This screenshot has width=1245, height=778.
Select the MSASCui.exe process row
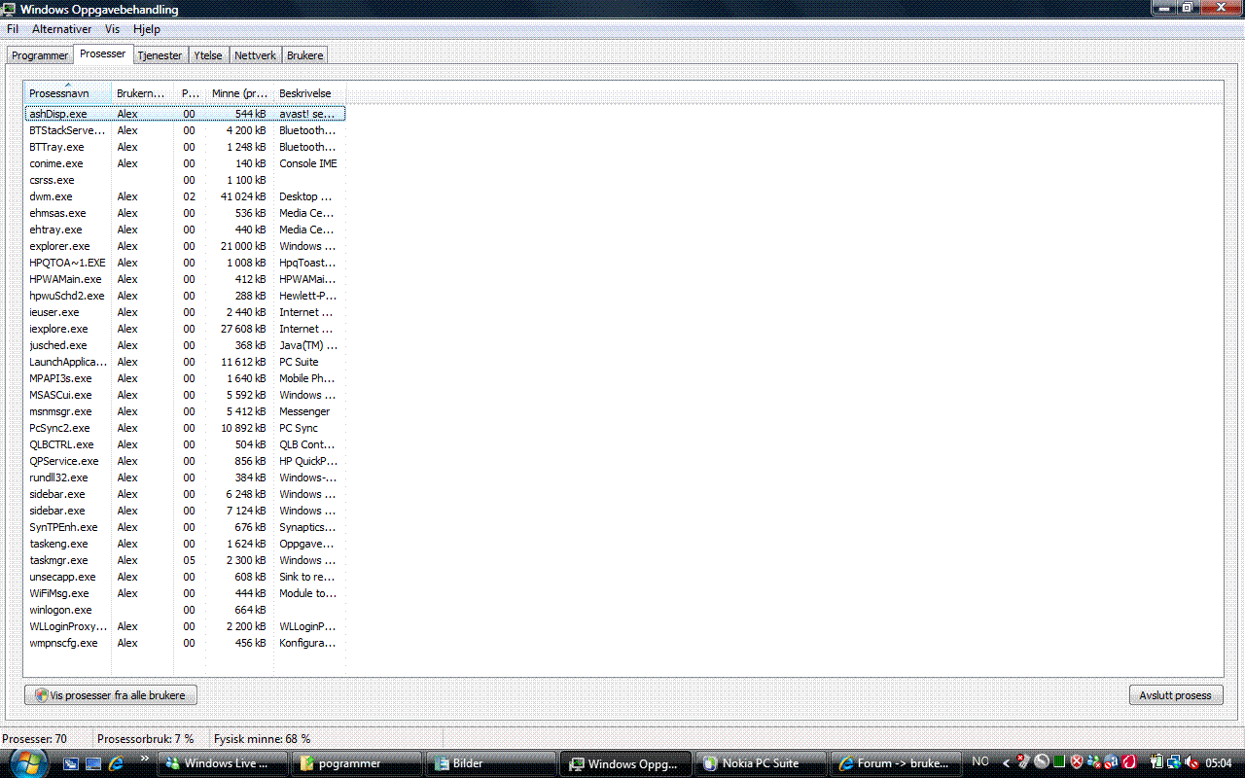pos(185,395)
